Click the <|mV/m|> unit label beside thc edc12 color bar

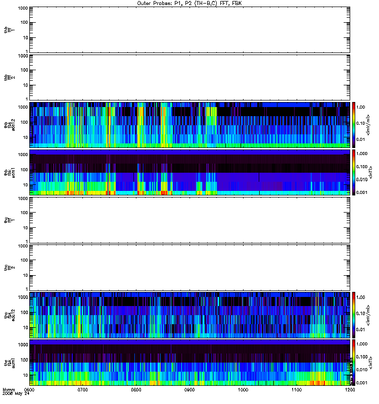tap(368, 315)
